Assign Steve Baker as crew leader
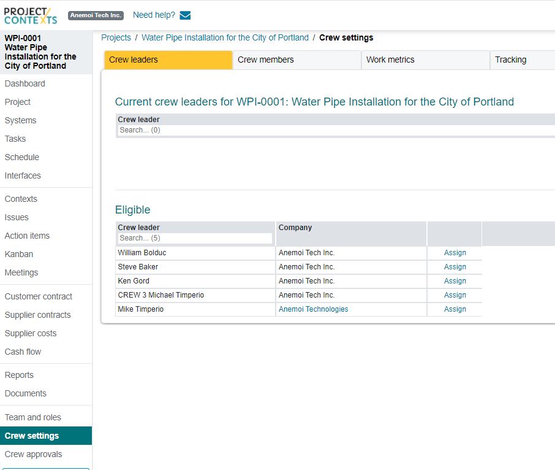555x470 pixels. [x=455, y=267]
